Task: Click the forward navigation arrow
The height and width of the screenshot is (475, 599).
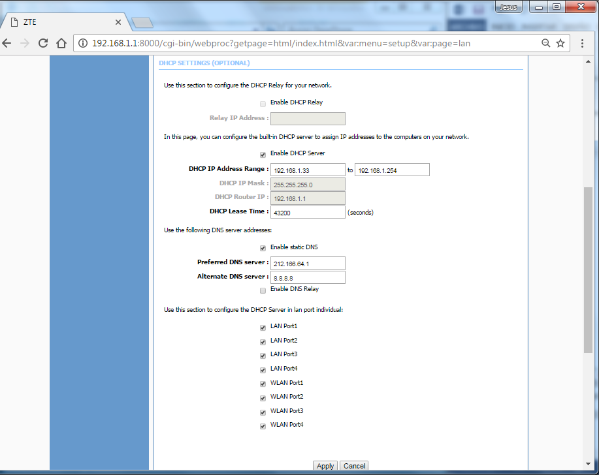Action: click(25, 43)
